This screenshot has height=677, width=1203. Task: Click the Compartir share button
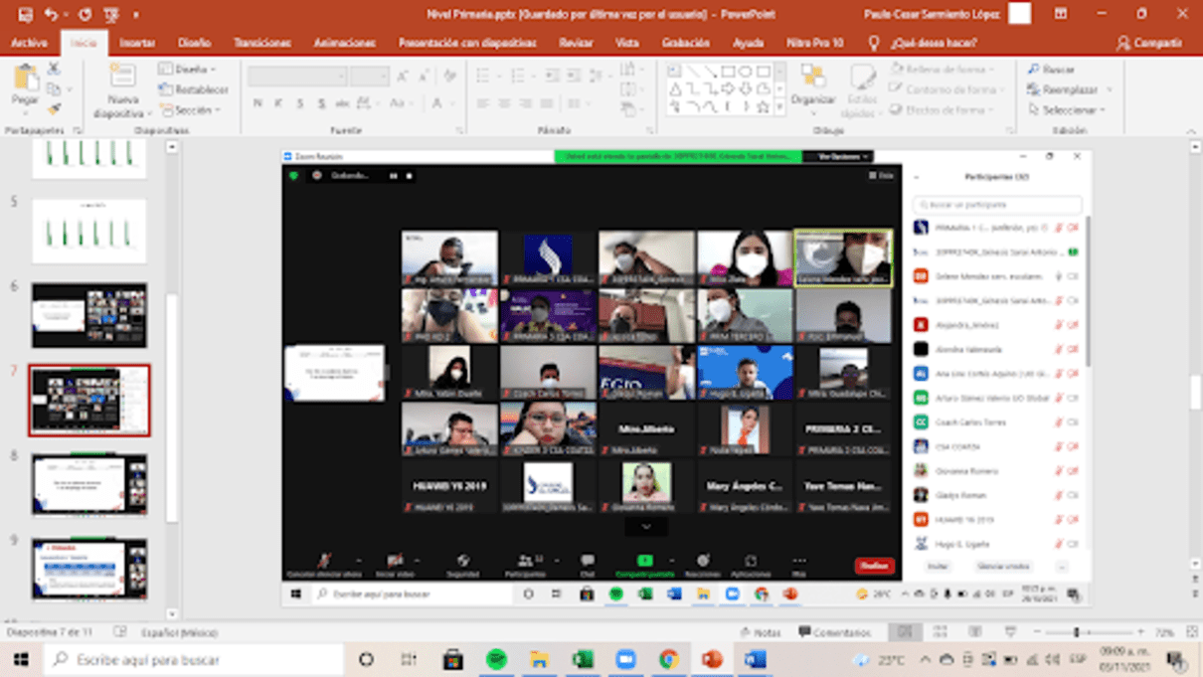point(1149,43)
